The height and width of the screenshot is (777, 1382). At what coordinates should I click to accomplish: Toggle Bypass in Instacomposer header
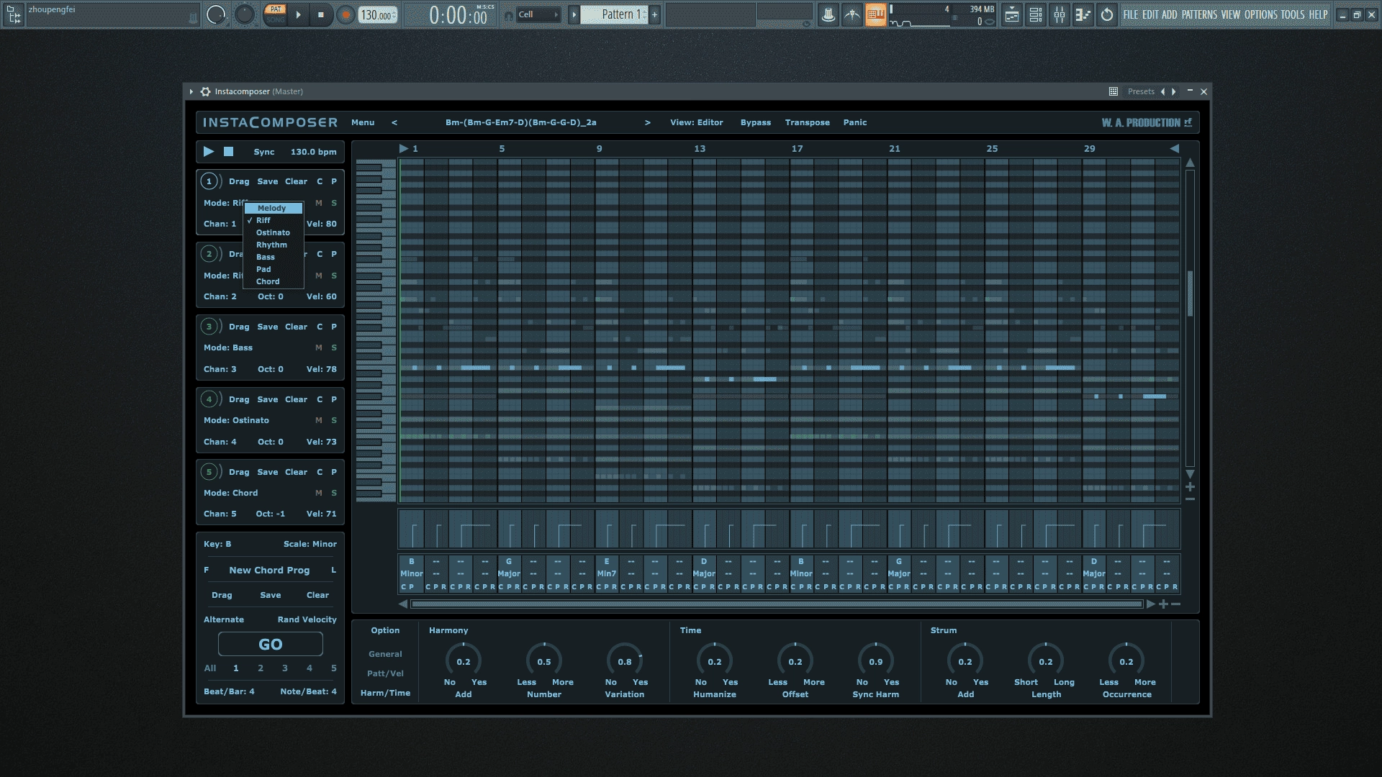pyautogui.click(x=756, y=122)
